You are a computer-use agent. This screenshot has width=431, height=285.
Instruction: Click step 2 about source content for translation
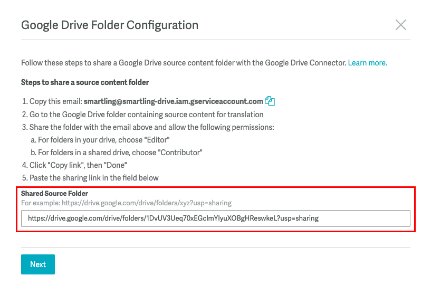[142, 115]
